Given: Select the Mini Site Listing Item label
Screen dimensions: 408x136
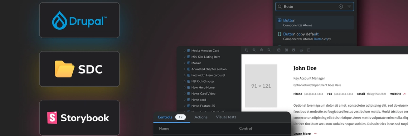Looking at the screenshot, I should point(206,57).
